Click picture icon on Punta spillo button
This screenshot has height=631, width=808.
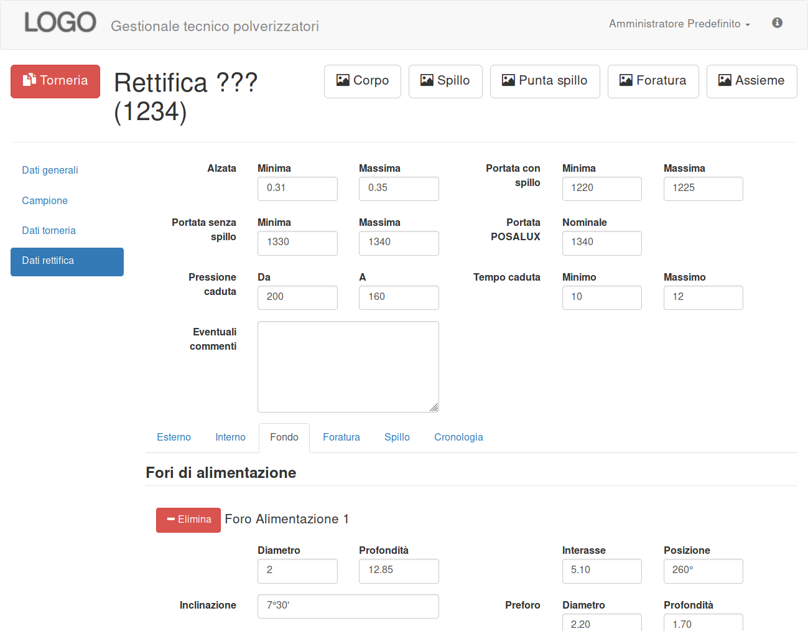point(508,80)
